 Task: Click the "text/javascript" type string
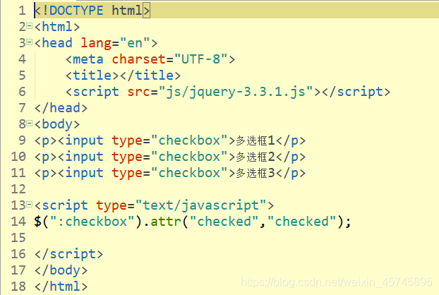200,205
